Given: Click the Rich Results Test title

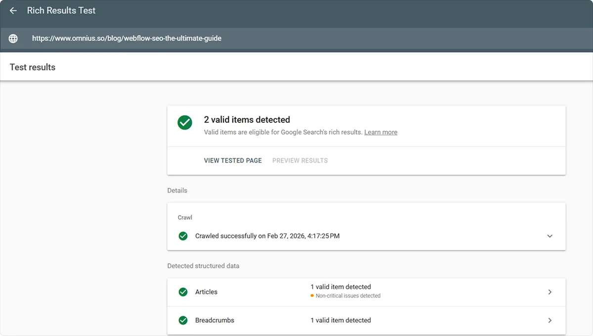Looking at the screenshot, I should (x=61, y=10).
